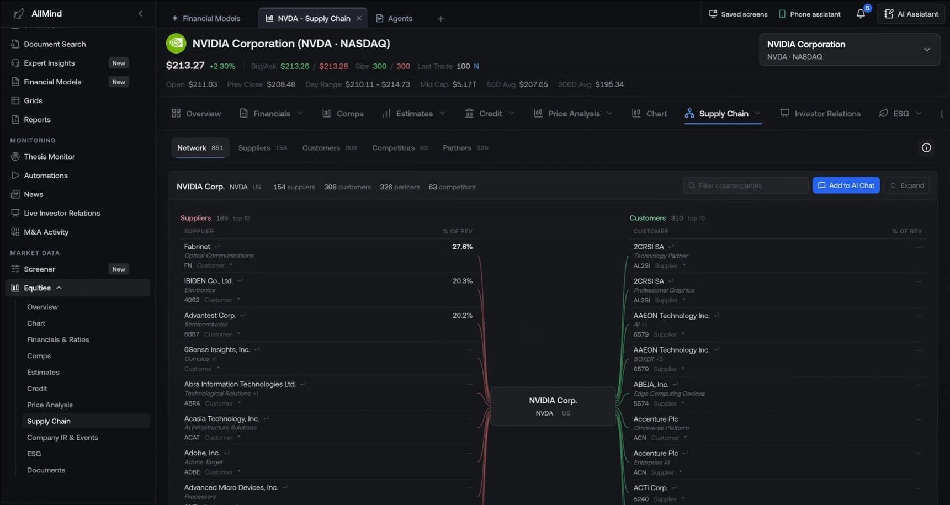Open the link icon next to IBIDEN Co., Ltd.

click(240, 281)
